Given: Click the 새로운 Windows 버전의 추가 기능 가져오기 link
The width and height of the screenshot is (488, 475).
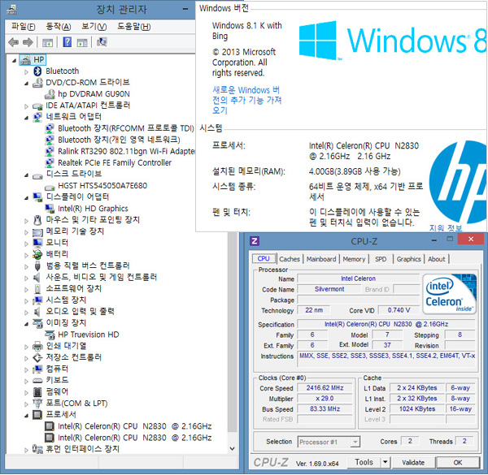Looking at the screenshot, I should point(247,101).
